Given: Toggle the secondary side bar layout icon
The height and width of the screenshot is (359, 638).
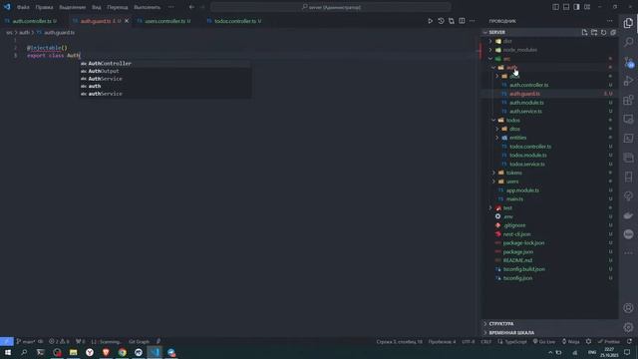Looking at the screenshot, I should [576, 7].
